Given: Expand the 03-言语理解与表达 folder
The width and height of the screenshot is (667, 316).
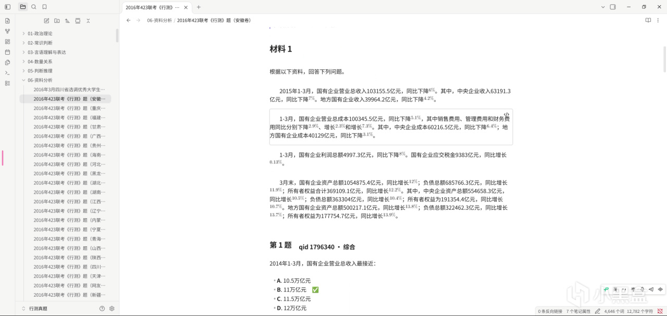Looking at the screenshot, I should coord(23,52).
